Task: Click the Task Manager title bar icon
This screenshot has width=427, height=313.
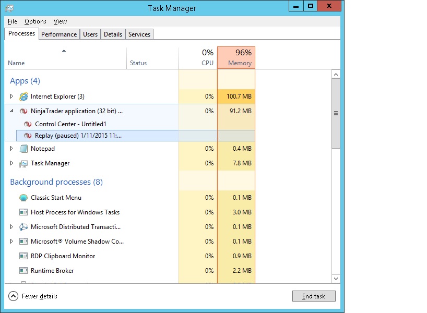Action: [9, 8]
